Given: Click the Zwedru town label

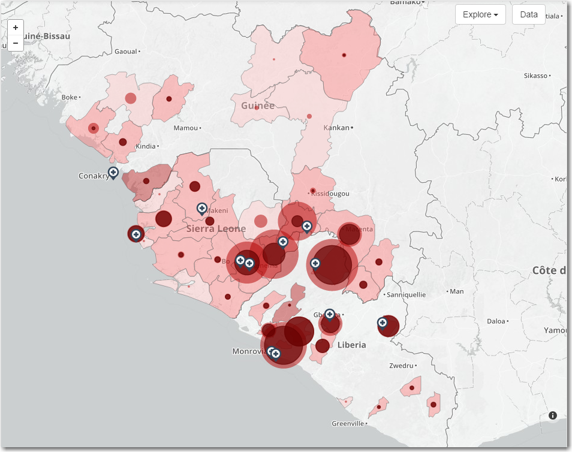Looking at the screenshot, I should pyautogui.click(x=401, y=365).
